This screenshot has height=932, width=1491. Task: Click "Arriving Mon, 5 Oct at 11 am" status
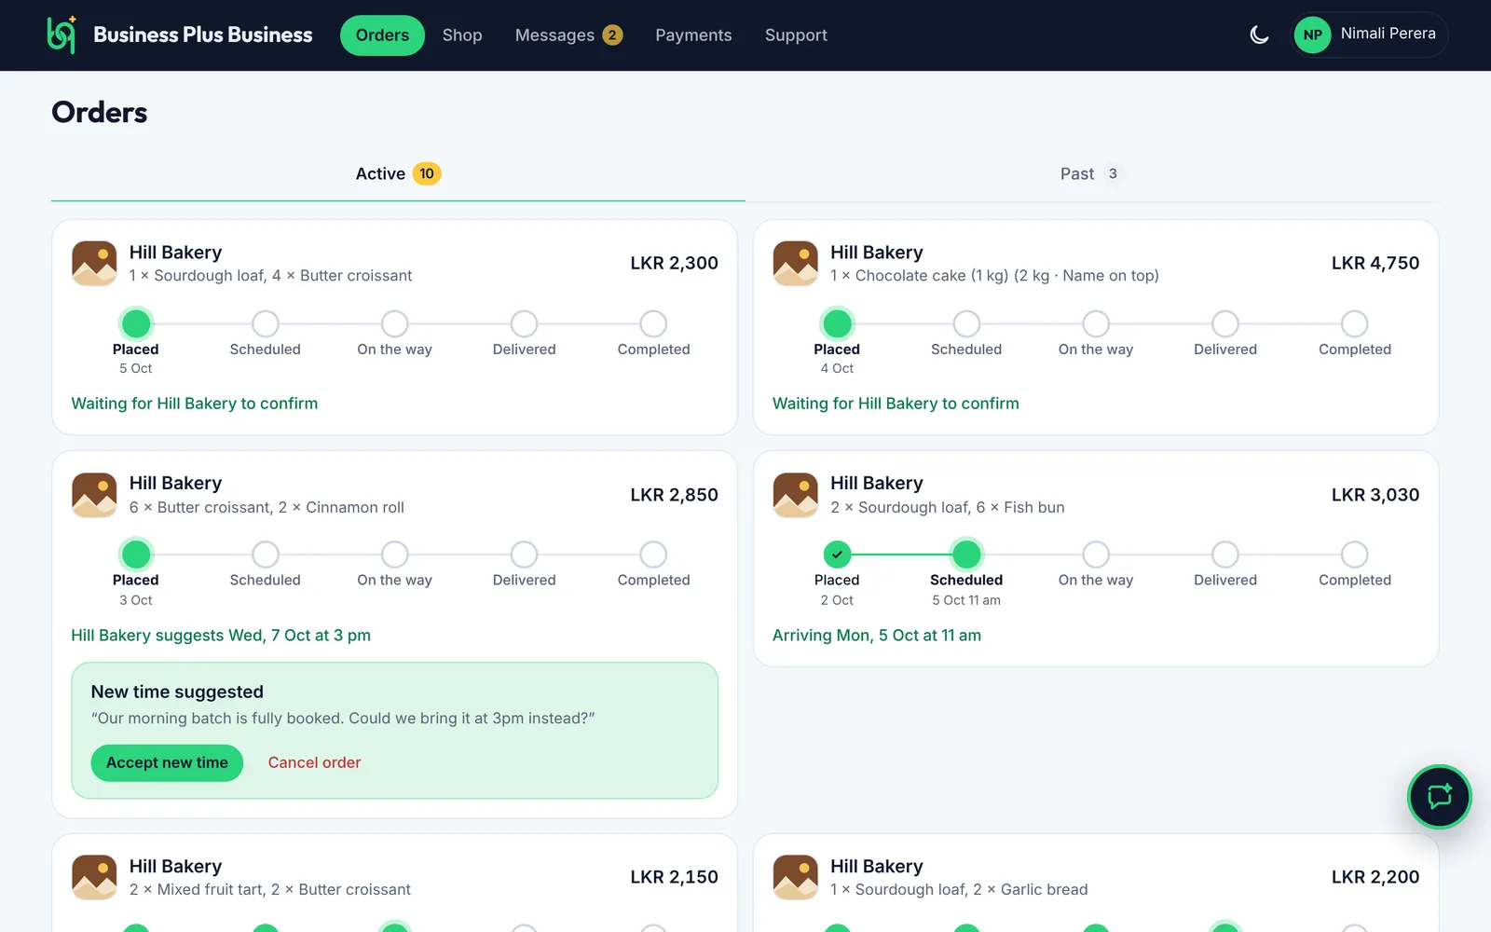click(877, 636)
